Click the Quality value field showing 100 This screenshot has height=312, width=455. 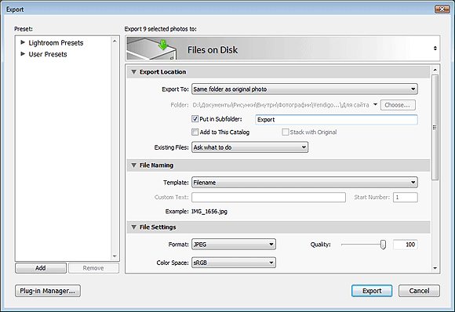click(406, 245)
